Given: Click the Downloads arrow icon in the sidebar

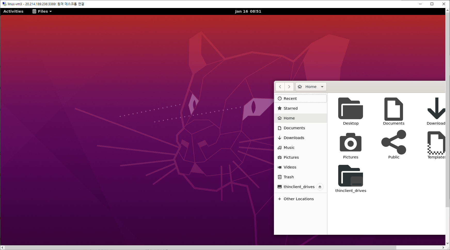Looking at the screenshot, I should click(x=280, y=138).
